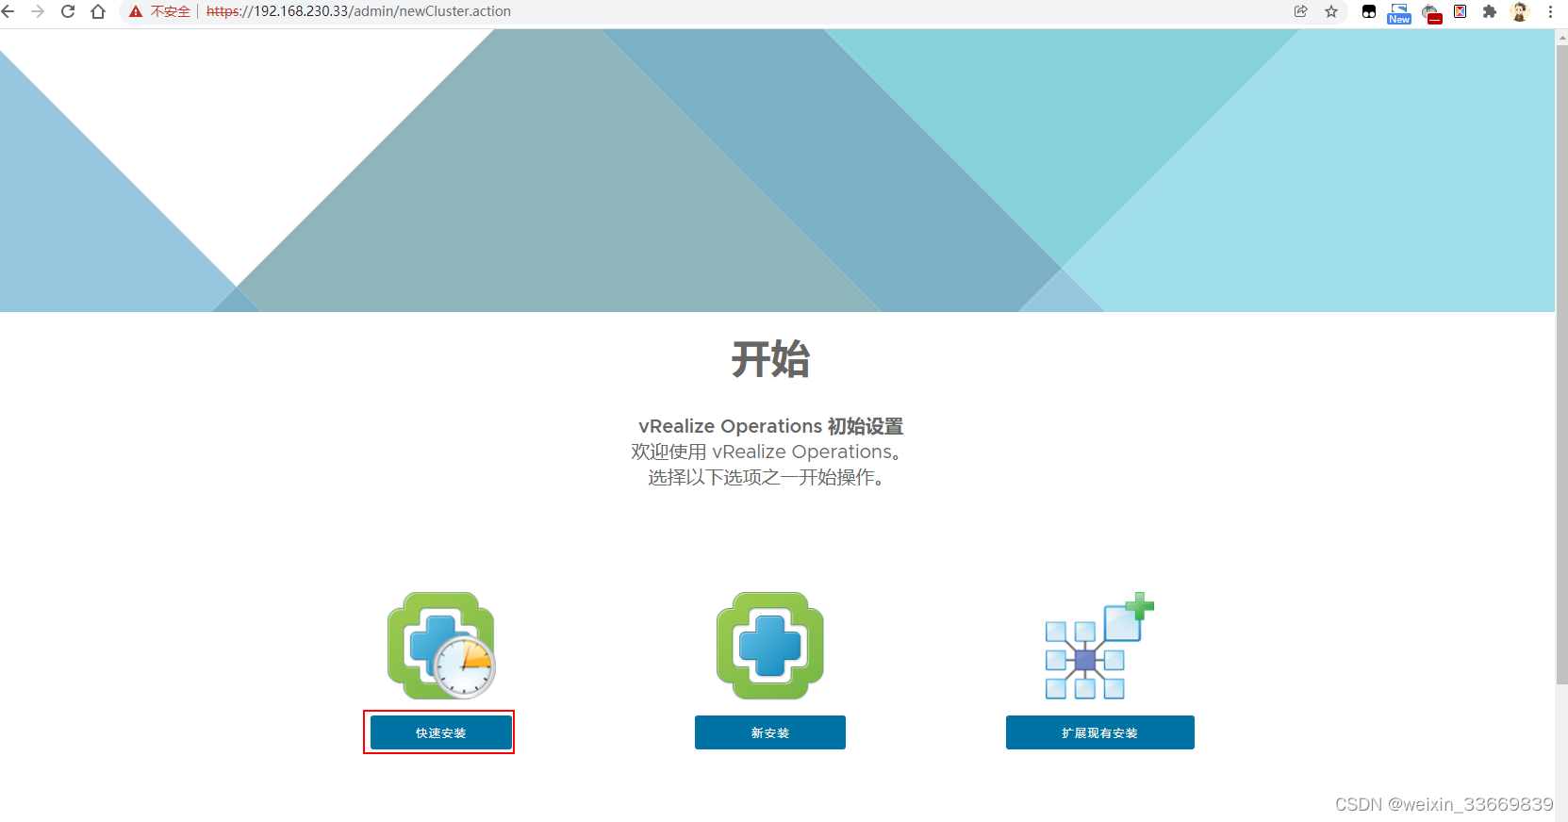The image size is (1568, 822).
Task: Click the vertical page scrollbar thumb
Action: [x=1561, y=363]
